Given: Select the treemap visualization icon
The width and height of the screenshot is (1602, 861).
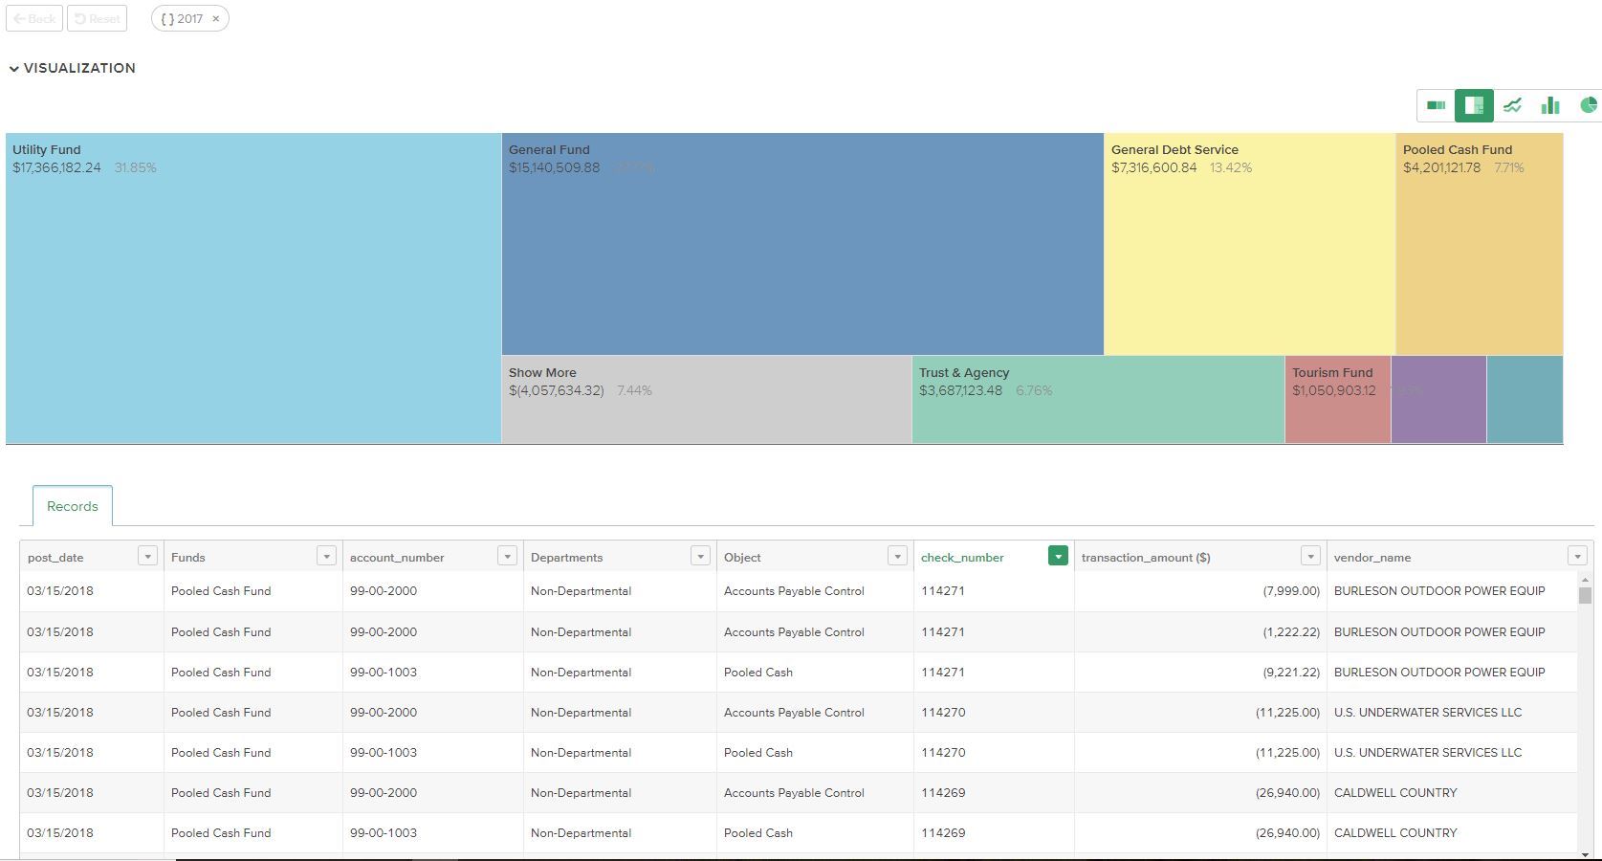Looking at the screenshot, I should pyautogui.click(x=1474, y=105).
